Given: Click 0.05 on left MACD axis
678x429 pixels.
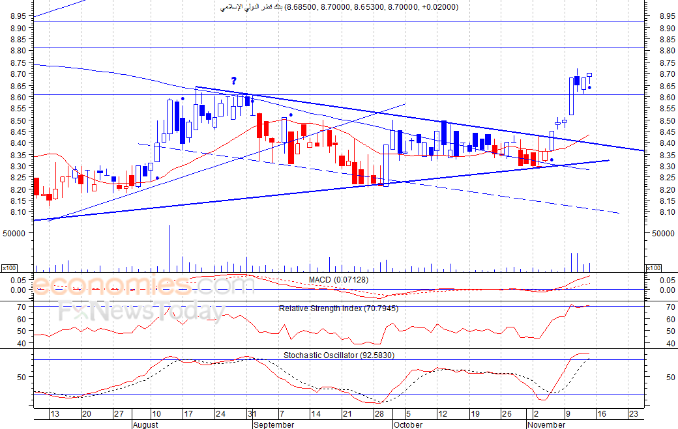Looking at the screenshot, I should [x=19, y=280].
